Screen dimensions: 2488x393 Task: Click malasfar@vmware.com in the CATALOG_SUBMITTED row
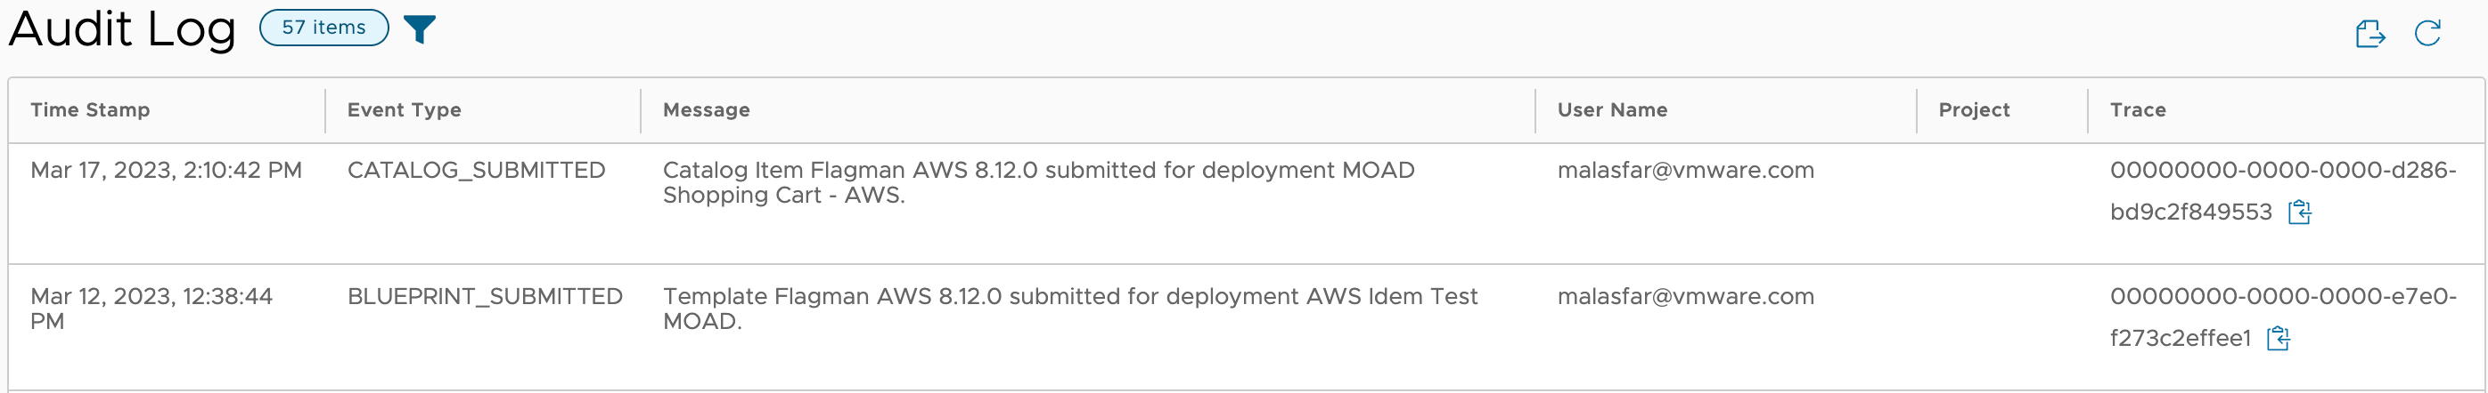coord(1685,171)
